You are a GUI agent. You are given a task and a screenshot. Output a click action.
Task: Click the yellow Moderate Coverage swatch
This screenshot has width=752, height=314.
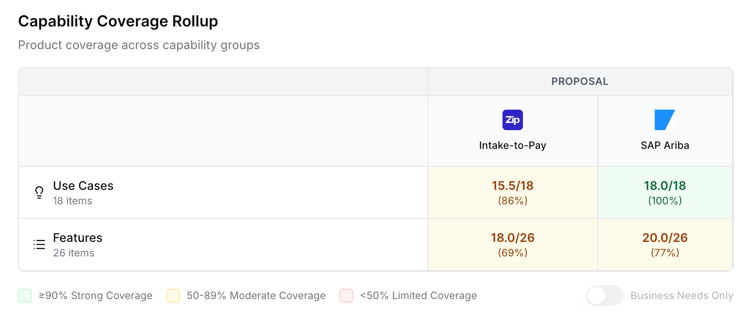coord(173,296)
